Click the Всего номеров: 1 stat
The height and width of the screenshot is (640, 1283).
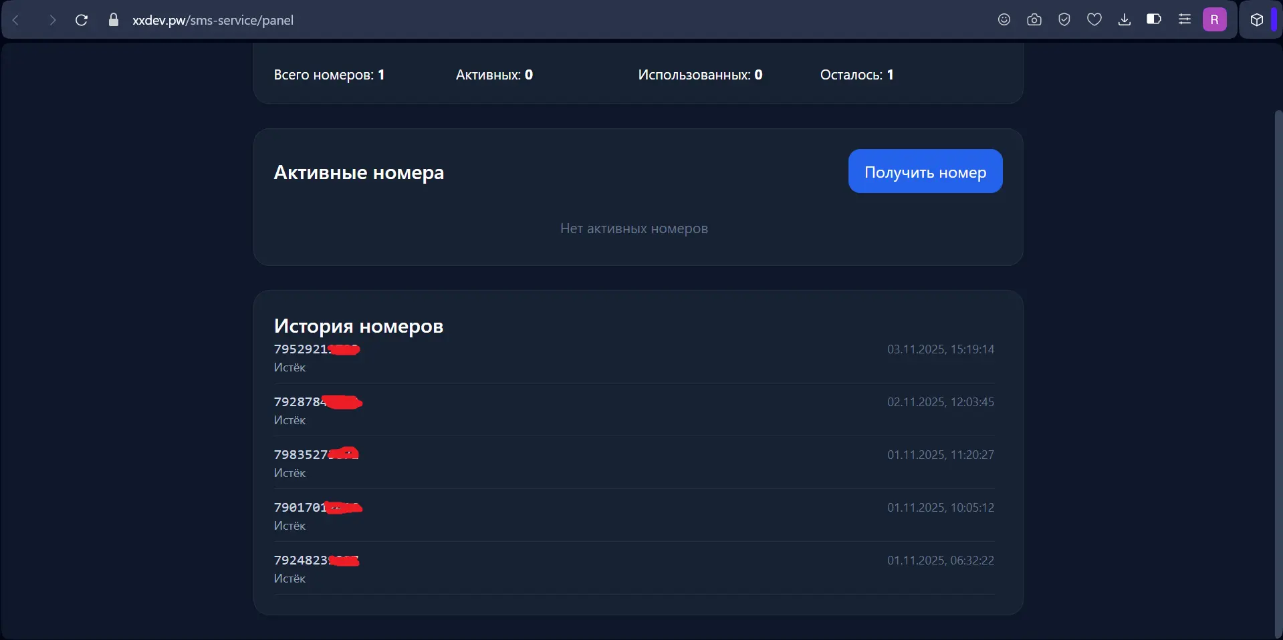(x=329, y=75)
